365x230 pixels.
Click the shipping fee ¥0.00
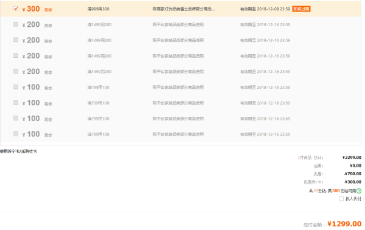pyautogui.click(x=355, y=166)
